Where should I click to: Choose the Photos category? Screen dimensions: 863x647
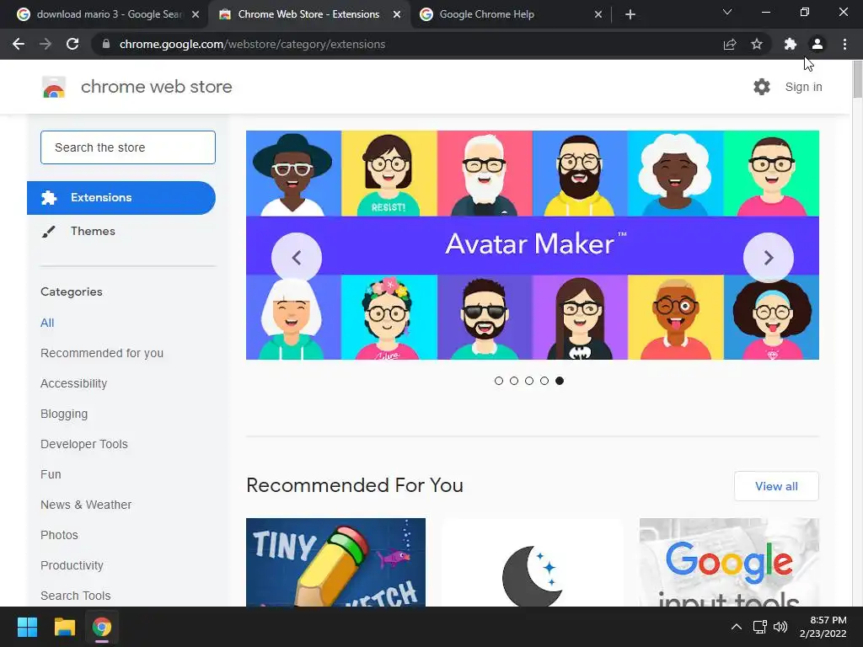60,535
